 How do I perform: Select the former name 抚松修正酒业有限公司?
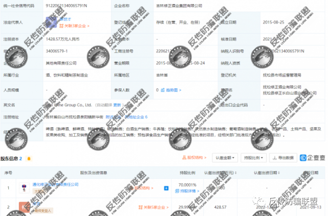click(x=282, y=87)
